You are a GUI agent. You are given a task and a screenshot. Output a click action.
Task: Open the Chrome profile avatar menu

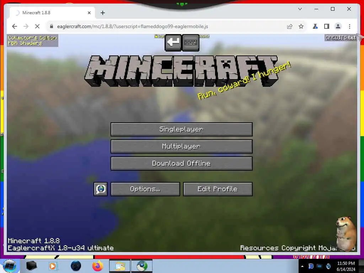coord(338,26)
